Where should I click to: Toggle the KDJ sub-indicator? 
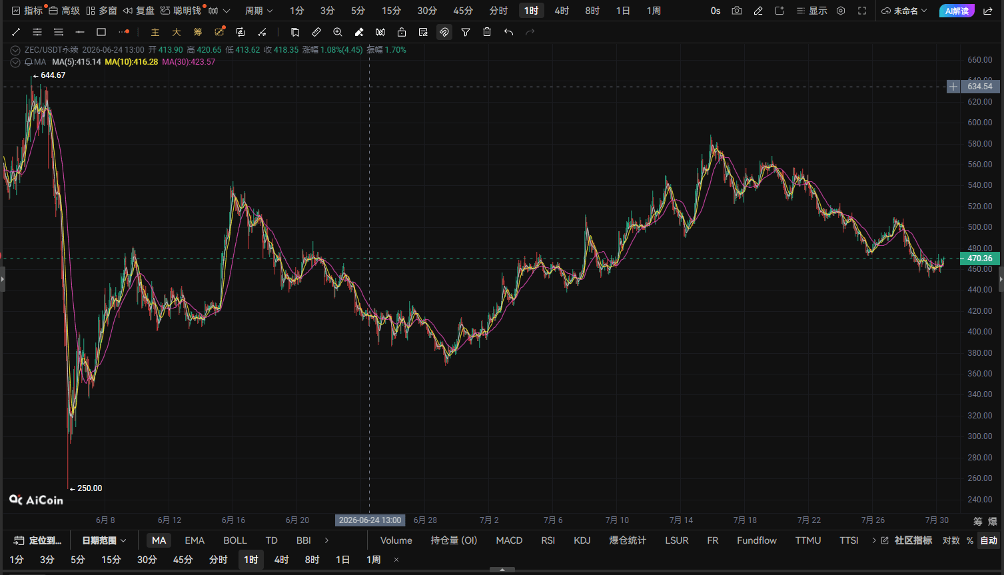(x=582, y=540)
